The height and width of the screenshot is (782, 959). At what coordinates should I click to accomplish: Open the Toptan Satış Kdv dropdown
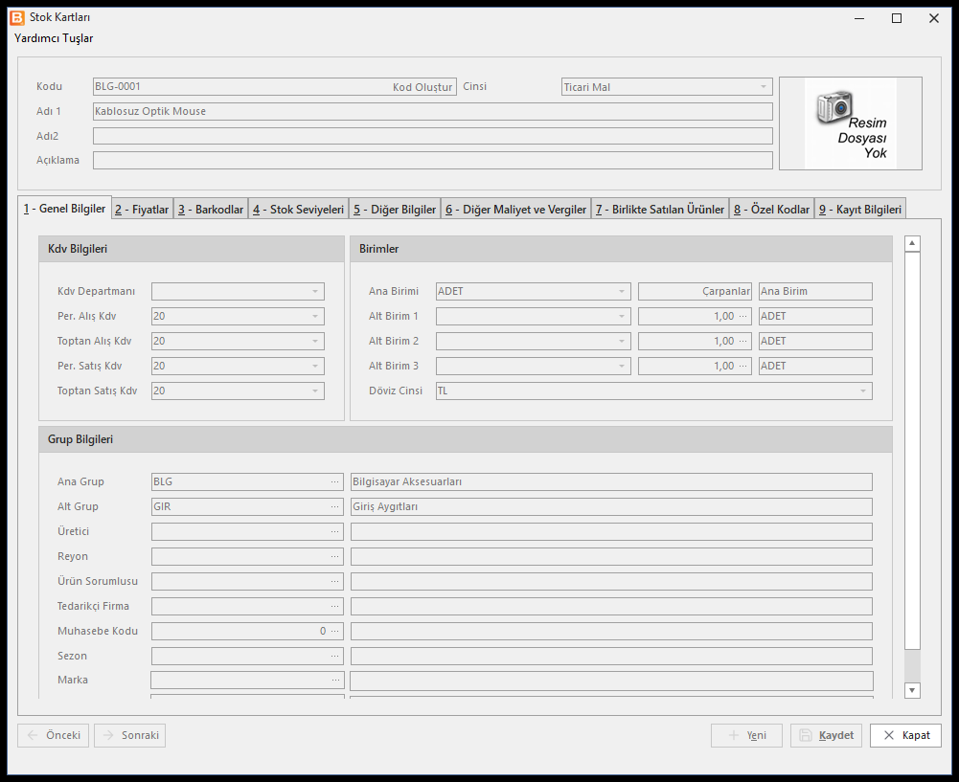pos(315,391)
